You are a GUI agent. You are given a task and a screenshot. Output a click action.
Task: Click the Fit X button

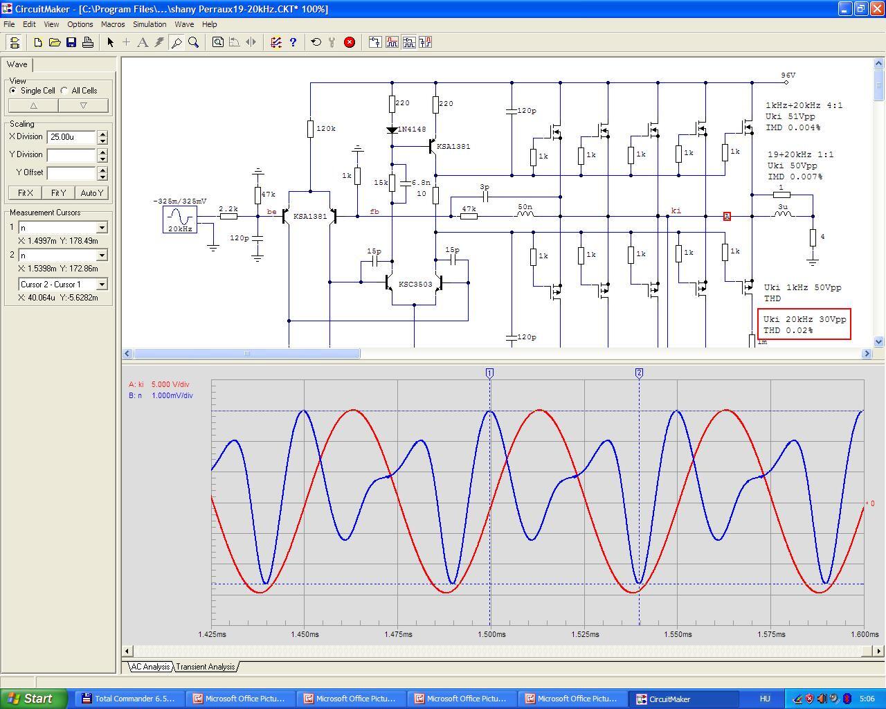pyautogui.click(x=25, y=193)
